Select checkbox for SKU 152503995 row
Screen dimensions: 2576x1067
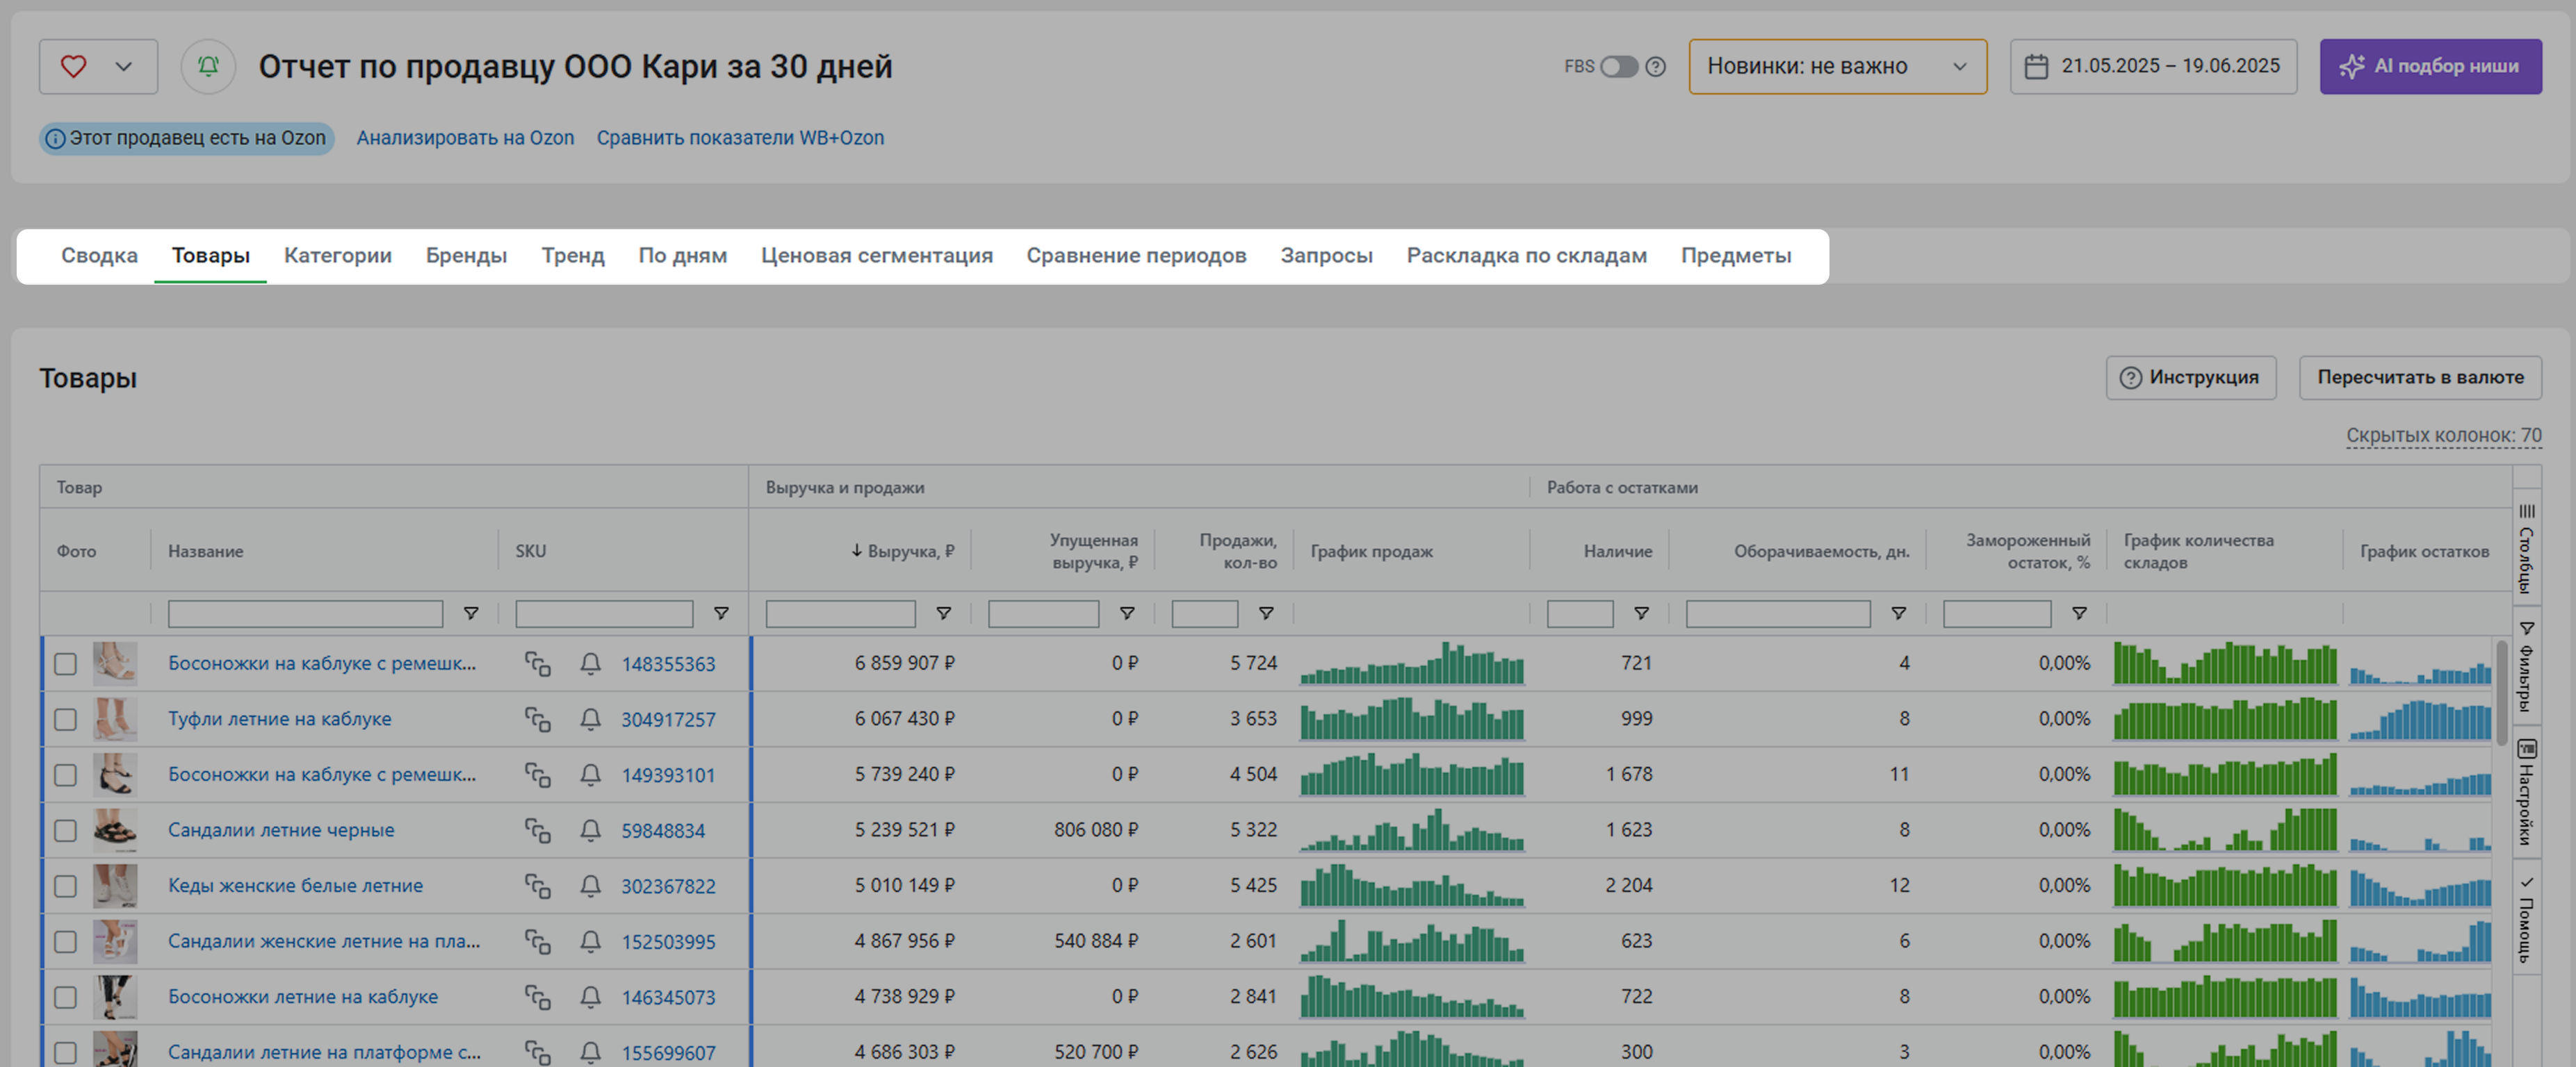(x=65, y=941)
